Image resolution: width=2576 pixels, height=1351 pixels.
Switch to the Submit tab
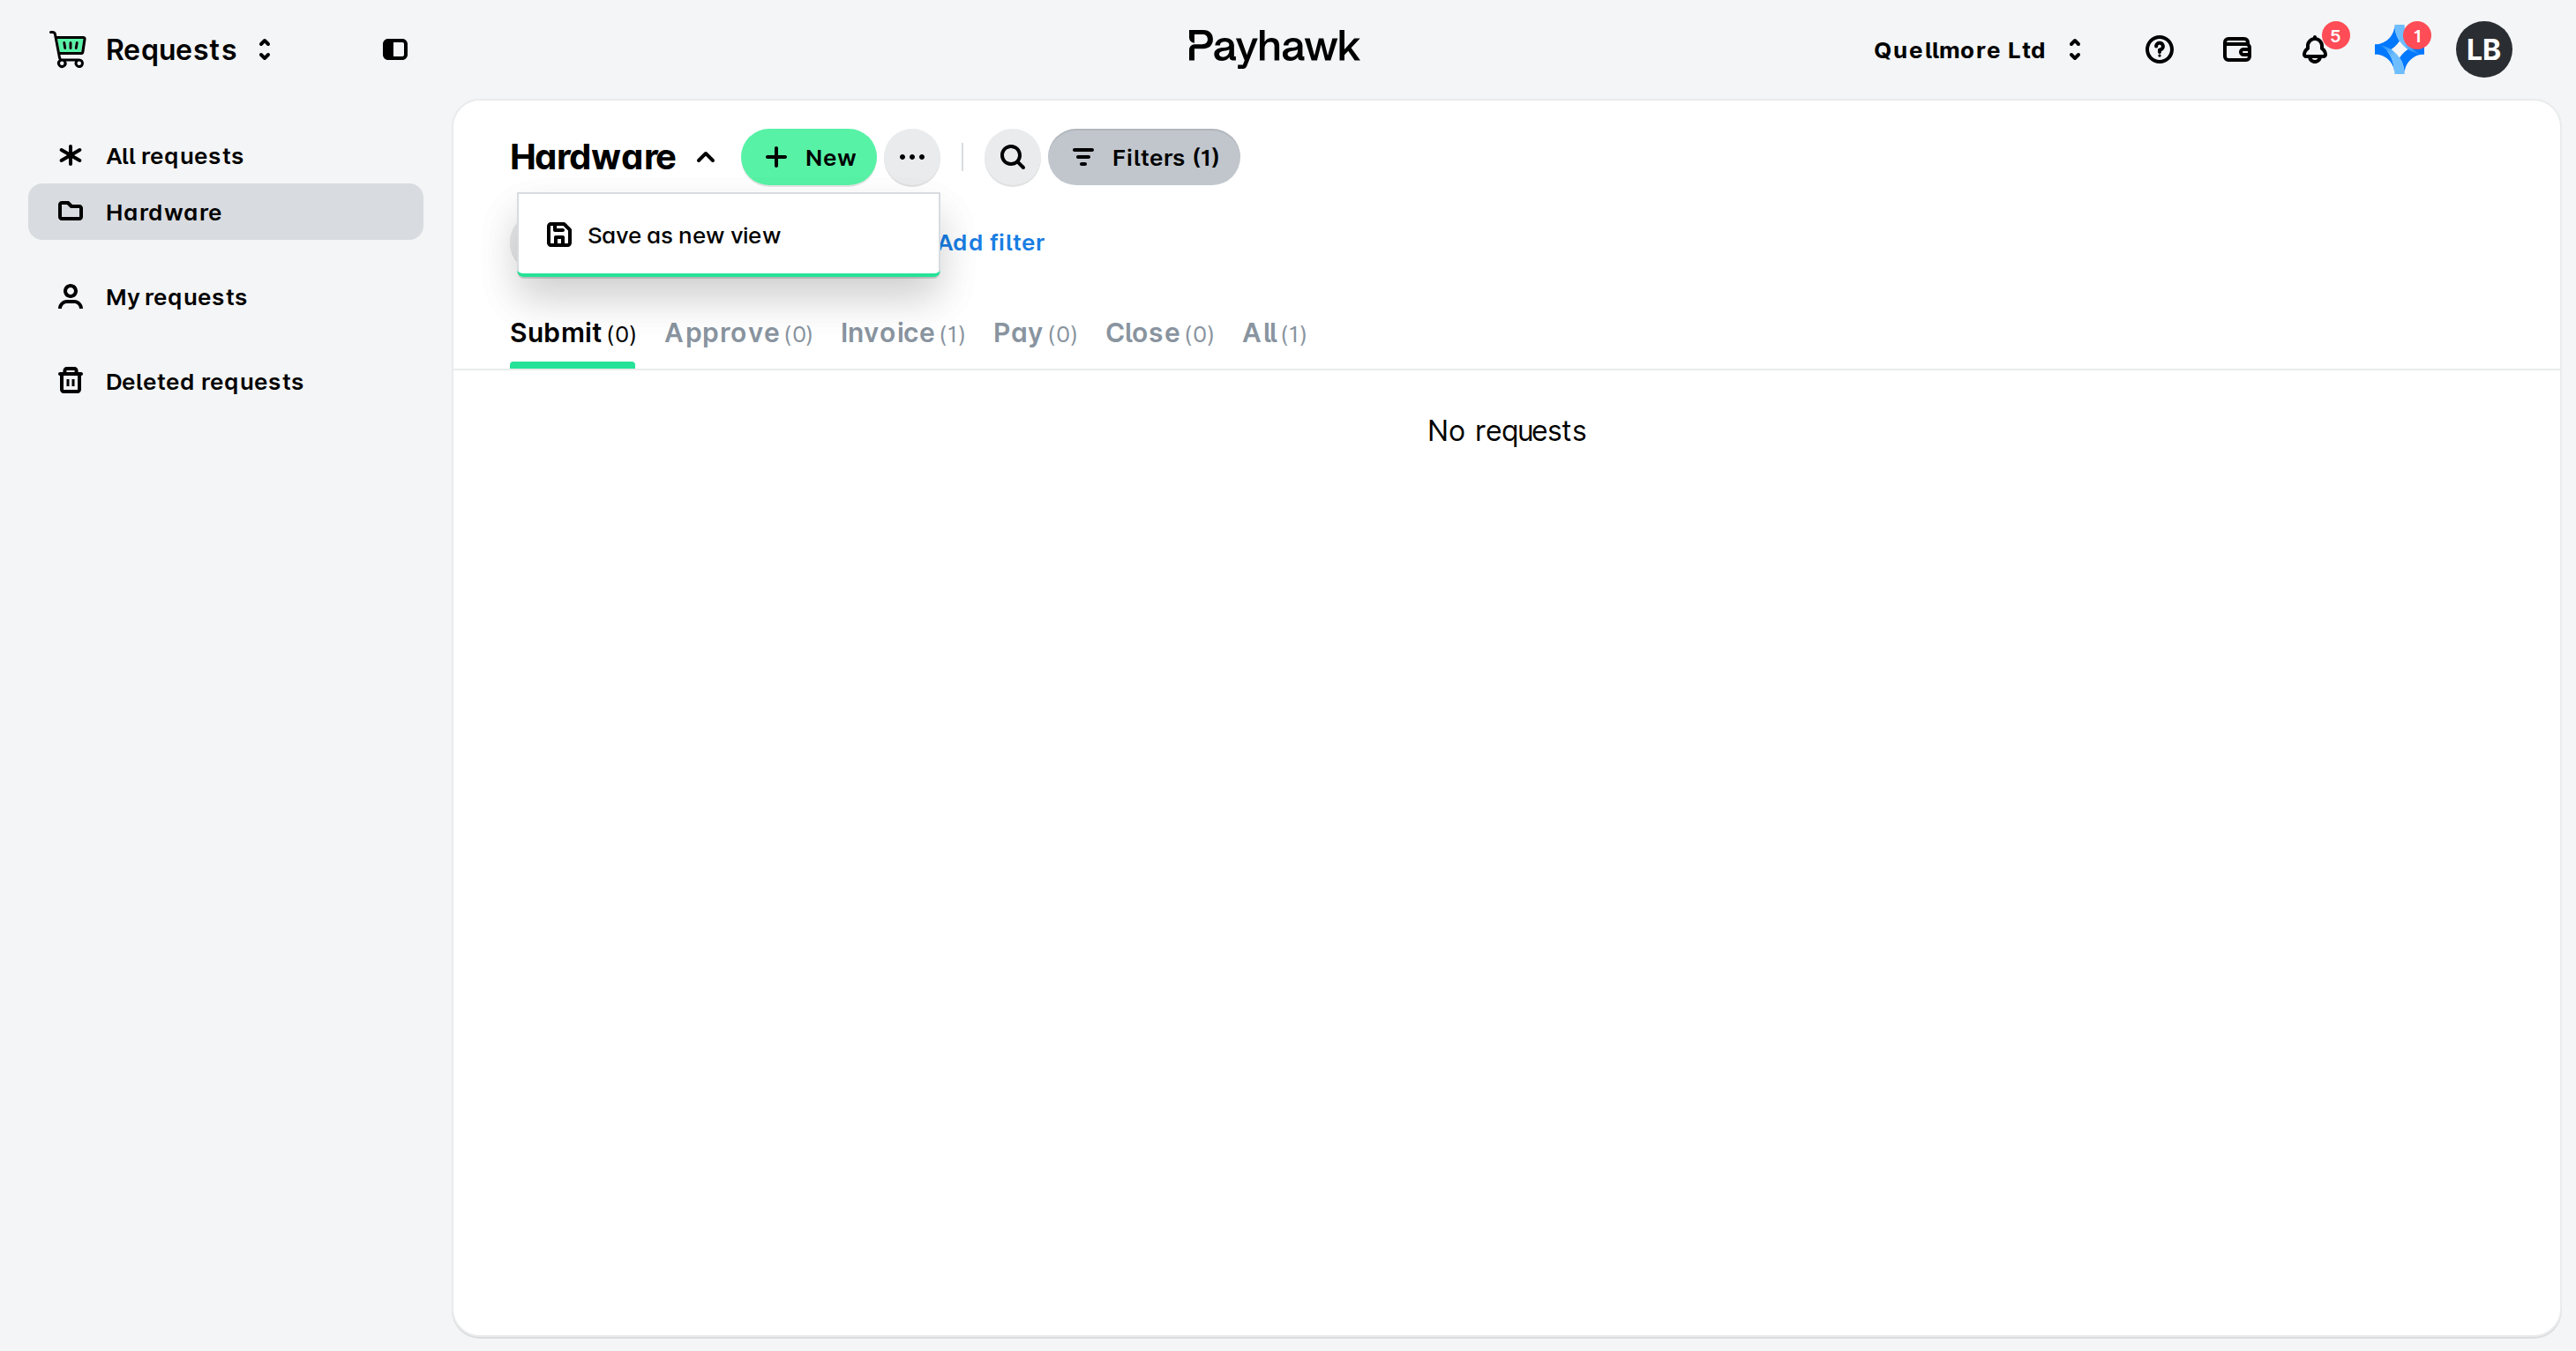(x=572, y=332)
